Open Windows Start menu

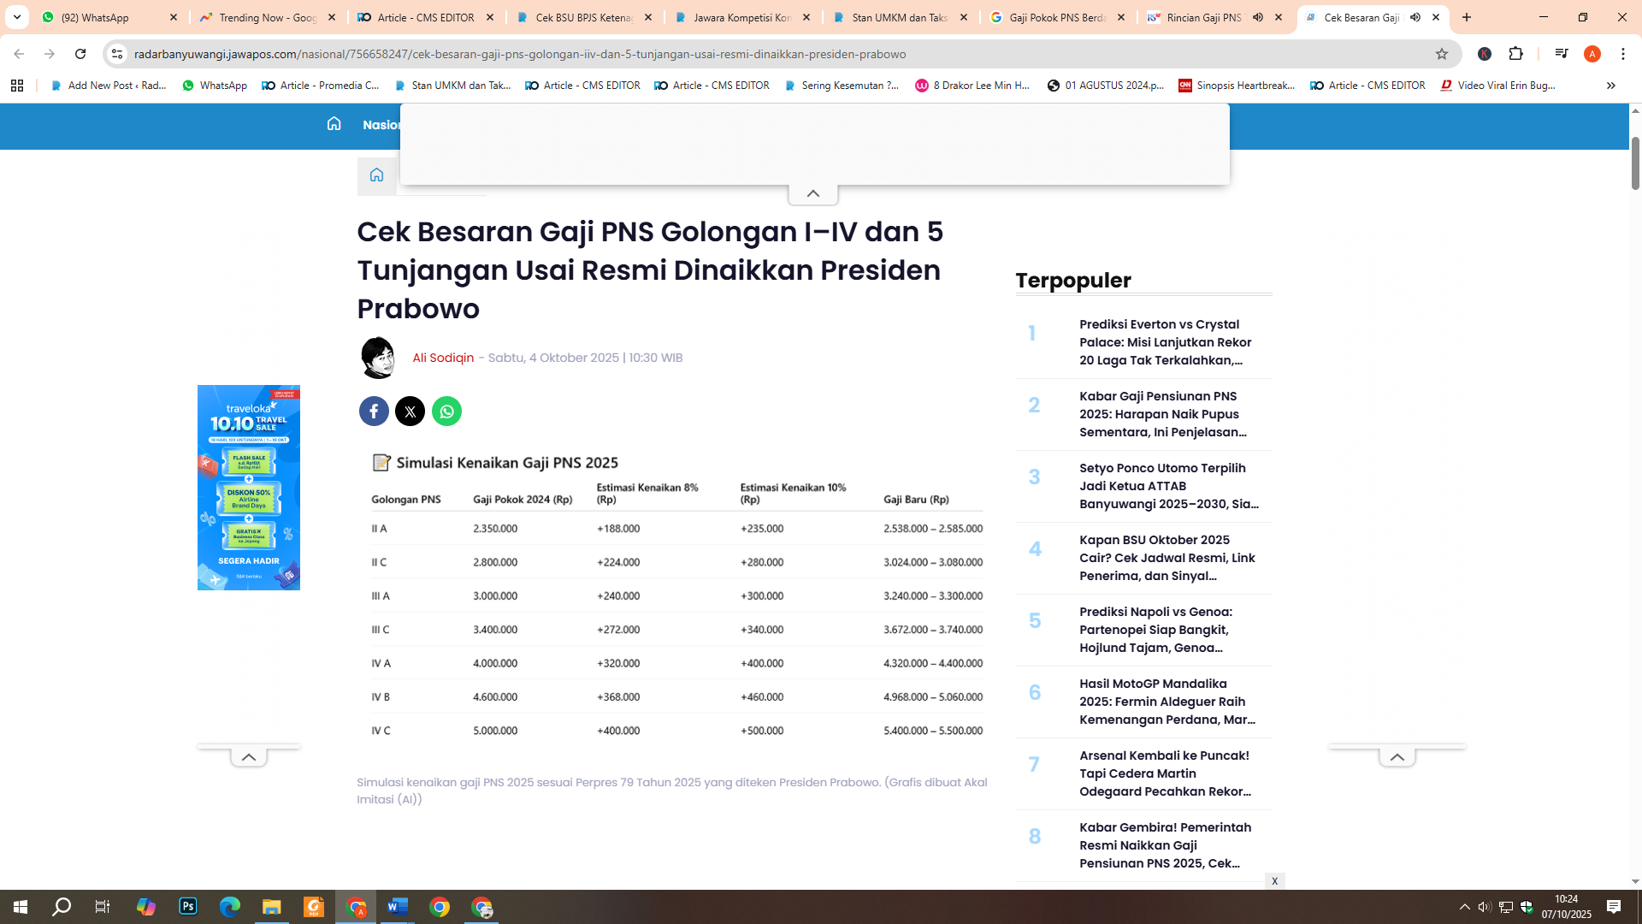(x=21, y=907)
